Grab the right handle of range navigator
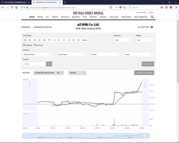 click(x=149, y=136)
